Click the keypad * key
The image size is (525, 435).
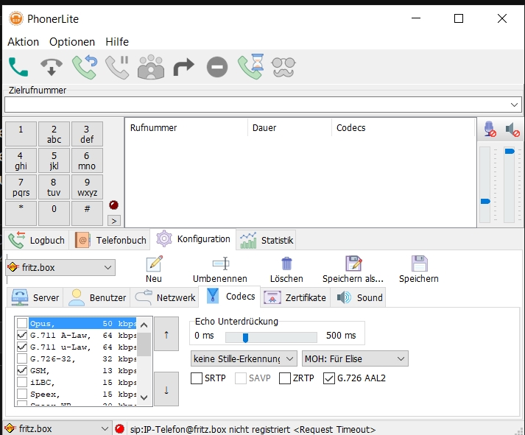tap(21, 213)
